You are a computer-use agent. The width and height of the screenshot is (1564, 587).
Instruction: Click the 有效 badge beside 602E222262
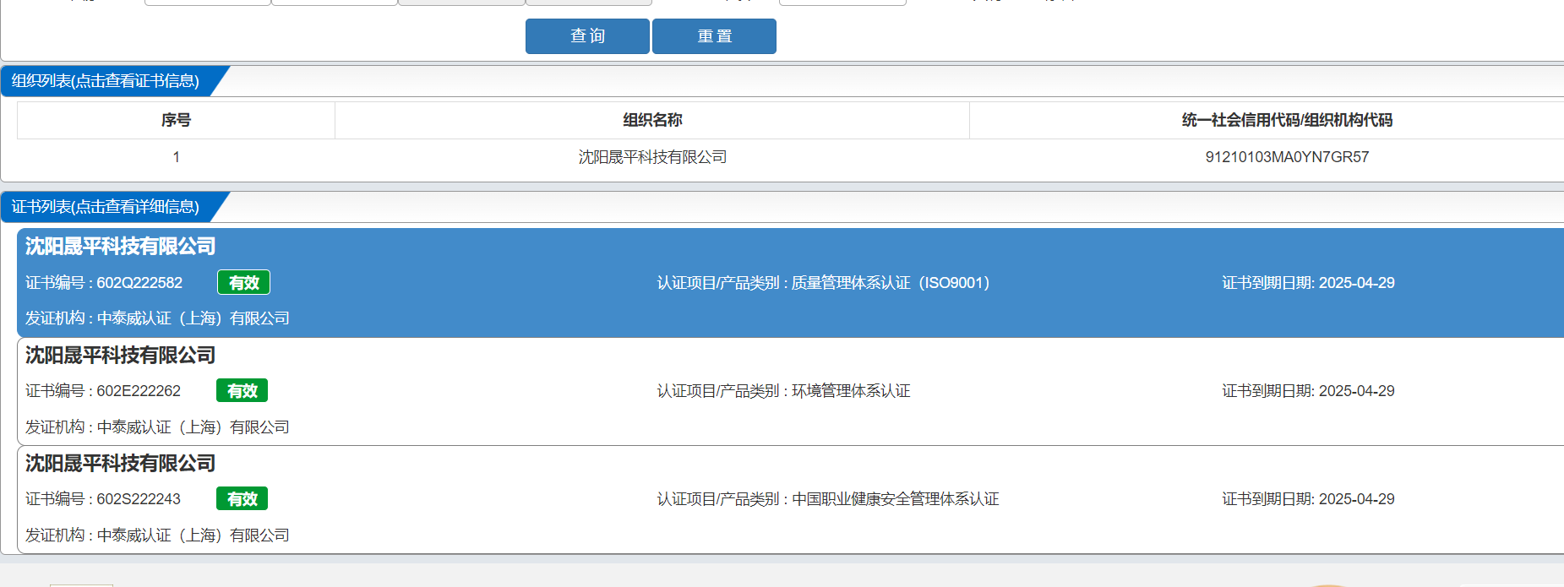(x=242, y=391)
